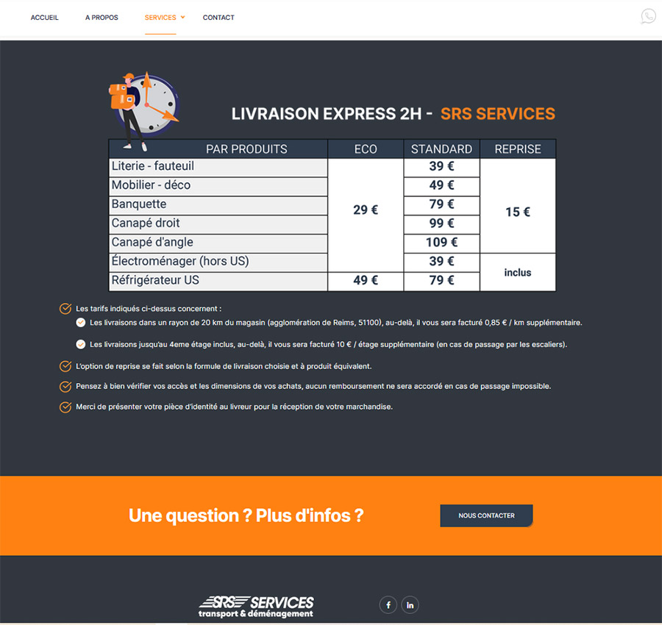Click the orange 'SRS SERVICES' heading text
Screen dimensions: 662x625
(498, 114)
